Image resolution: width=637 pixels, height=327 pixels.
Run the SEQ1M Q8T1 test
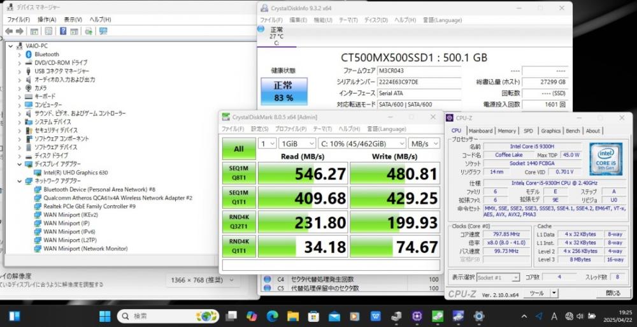(x=239, y=173)
